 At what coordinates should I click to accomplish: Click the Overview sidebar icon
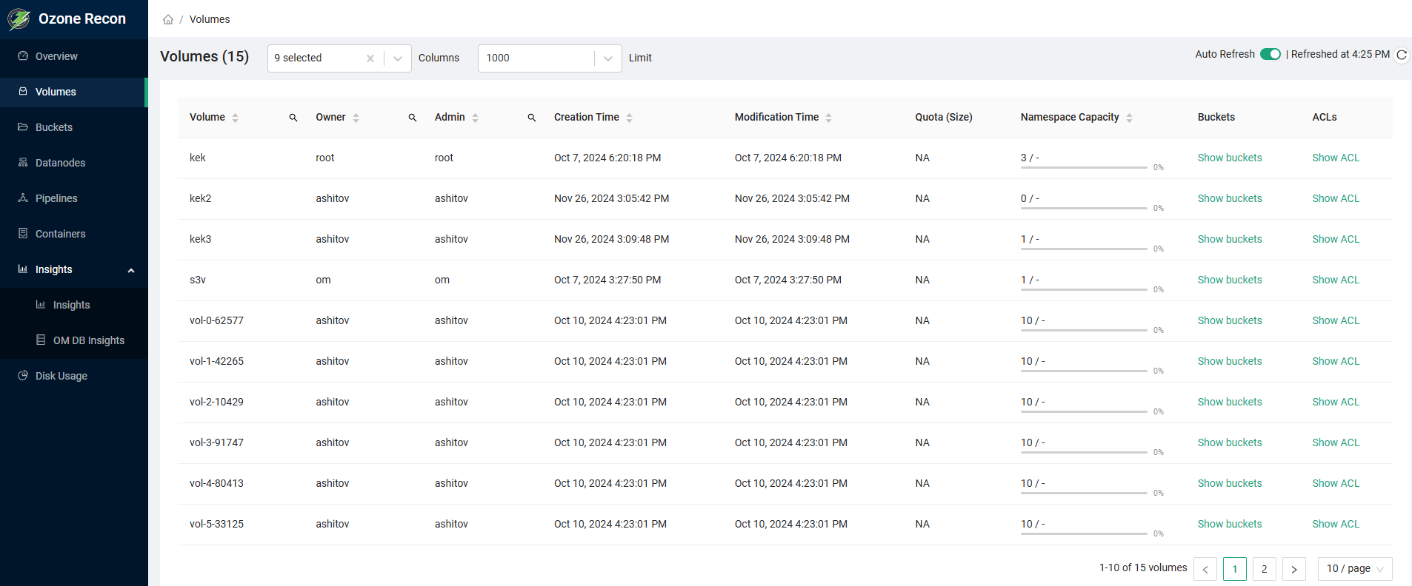click(23, 56)
